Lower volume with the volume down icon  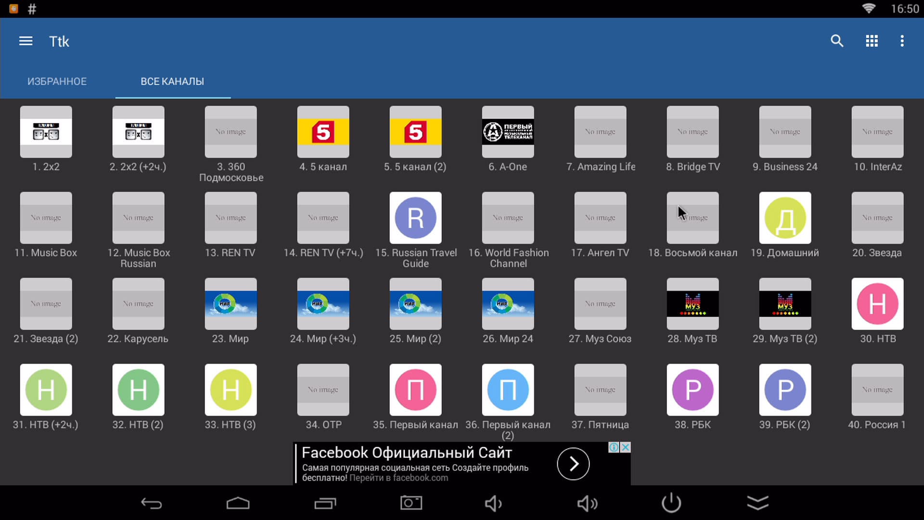tap(493, 504)
